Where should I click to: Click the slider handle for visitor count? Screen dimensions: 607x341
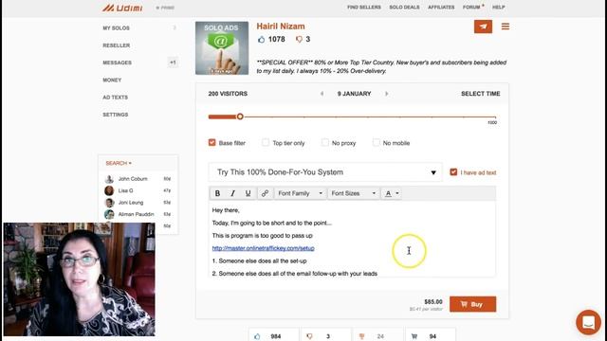[x=240, y=117]
